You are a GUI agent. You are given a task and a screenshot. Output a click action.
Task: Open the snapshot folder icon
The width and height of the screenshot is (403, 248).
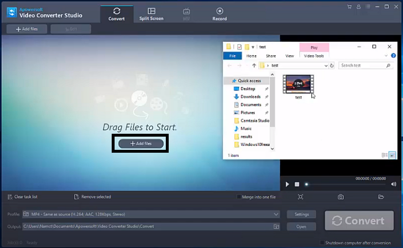(381, 197)
